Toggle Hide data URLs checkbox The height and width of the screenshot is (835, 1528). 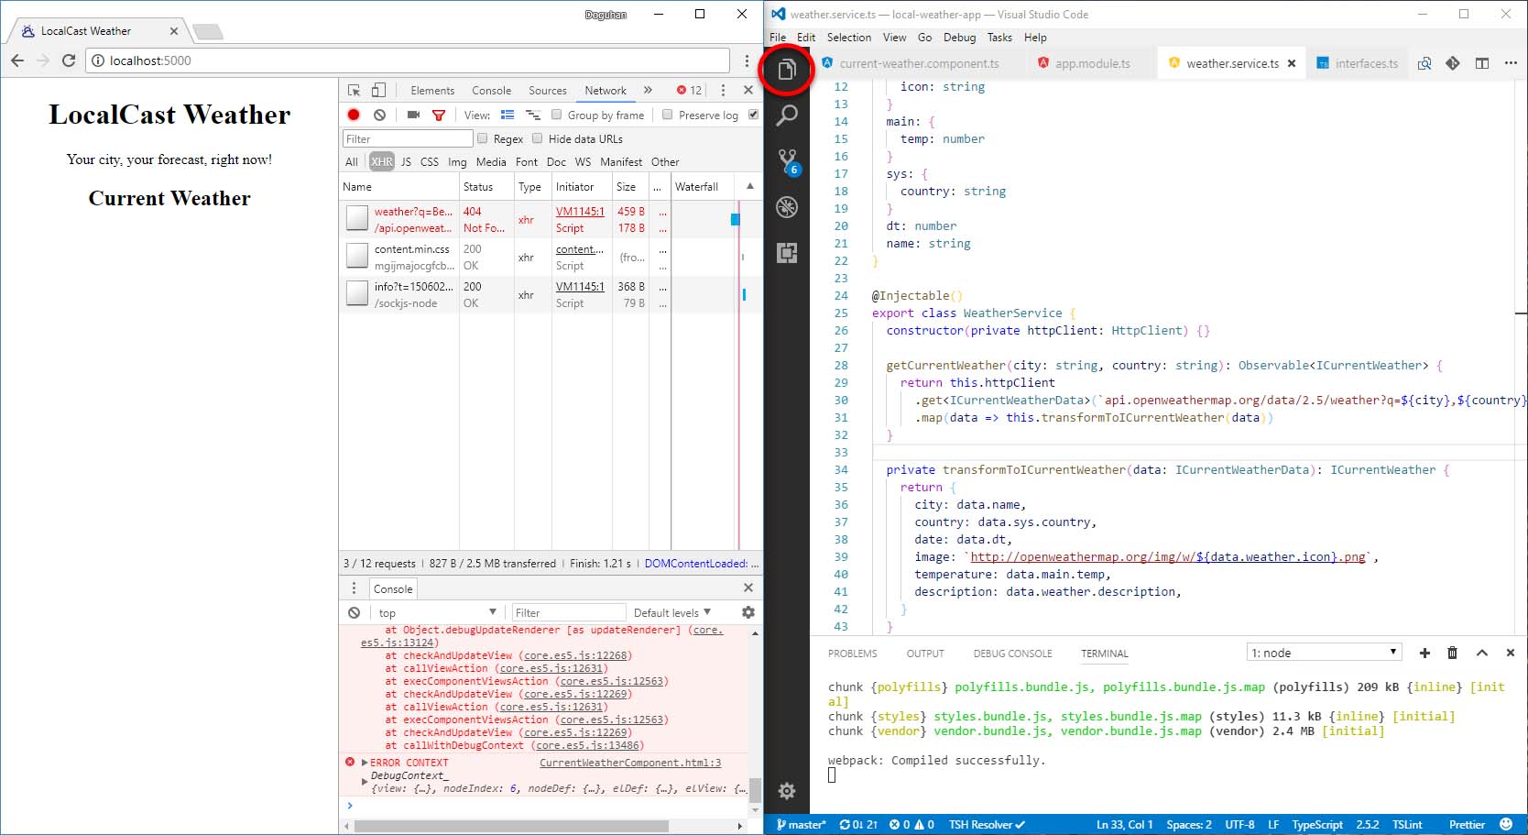(x=538, y=138)
